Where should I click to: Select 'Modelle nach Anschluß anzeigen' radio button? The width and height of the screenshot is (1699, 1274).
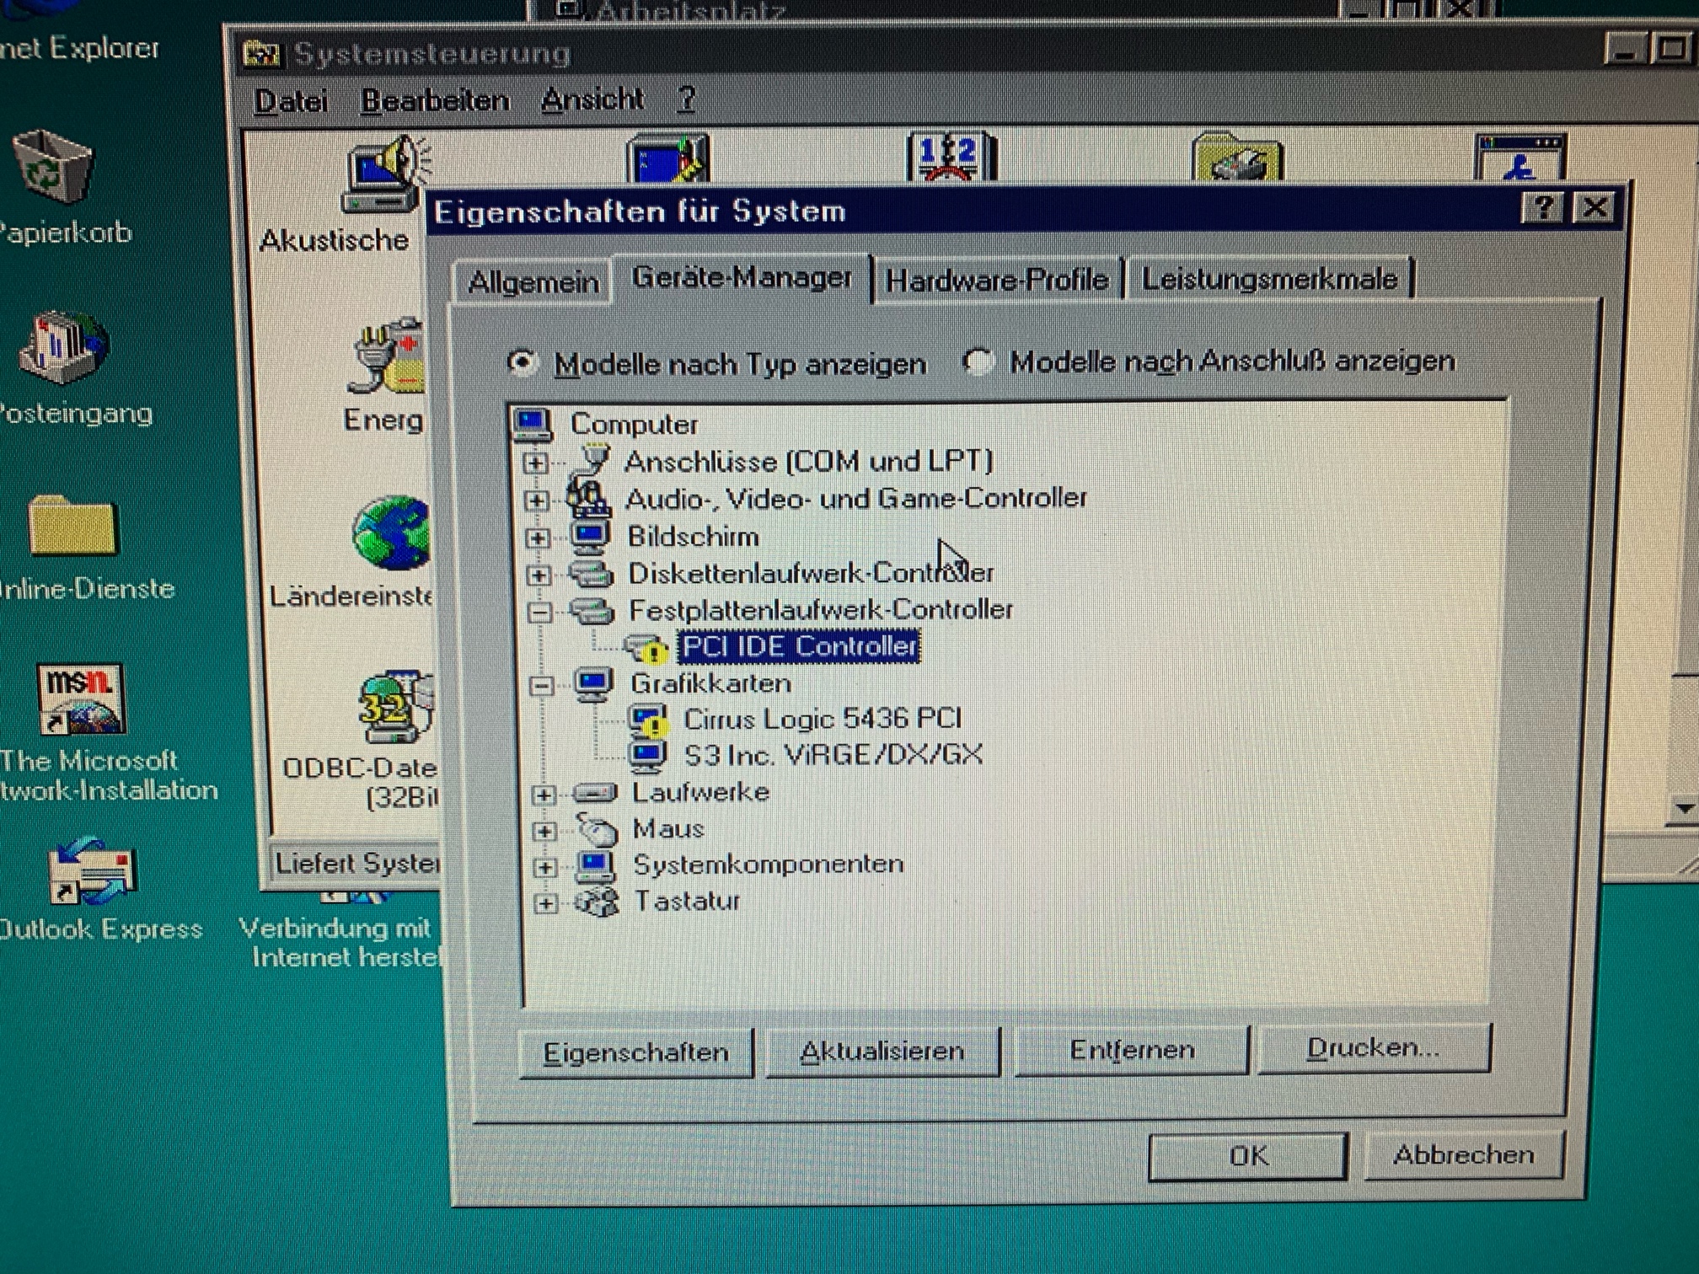[x=978, y=362]
